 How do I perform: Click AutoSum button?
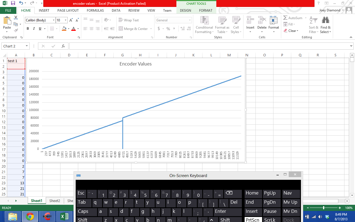[x=293, y=18]
